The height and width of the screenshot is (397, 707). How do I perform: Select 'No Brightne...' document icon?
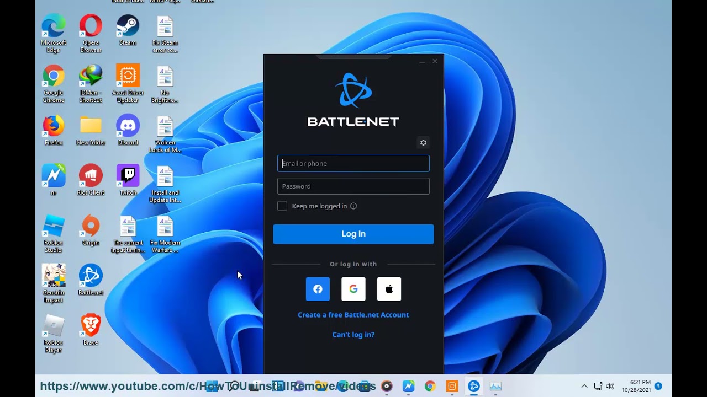165,84
